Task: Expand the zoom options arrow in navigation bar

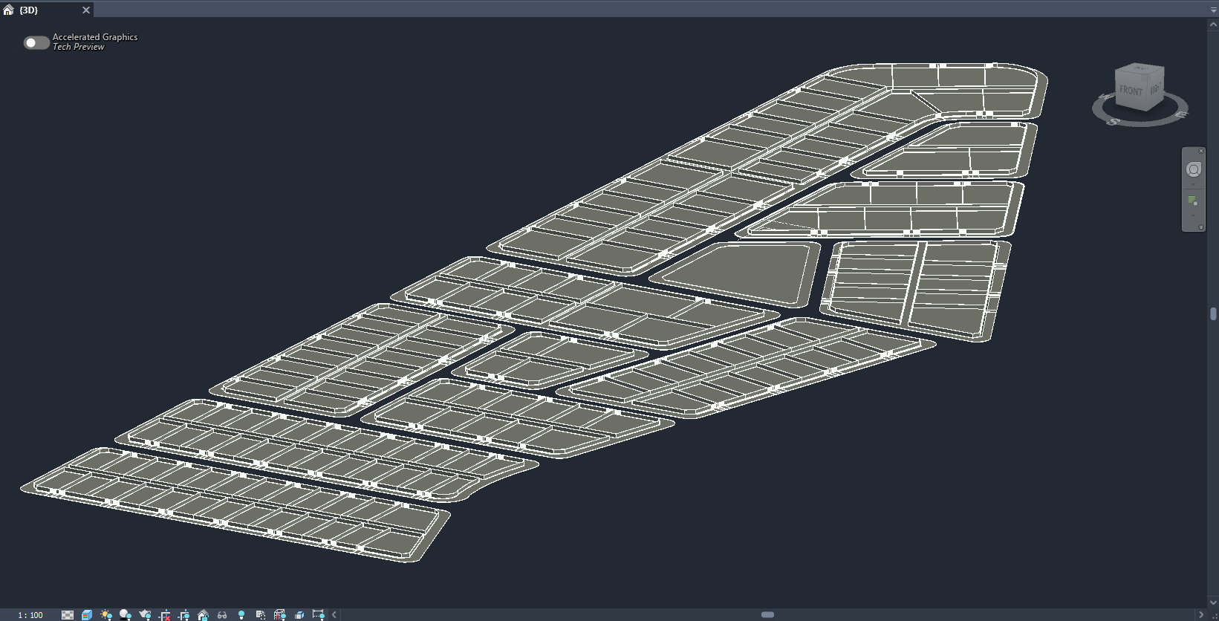Action: (x=1194, y=216)
